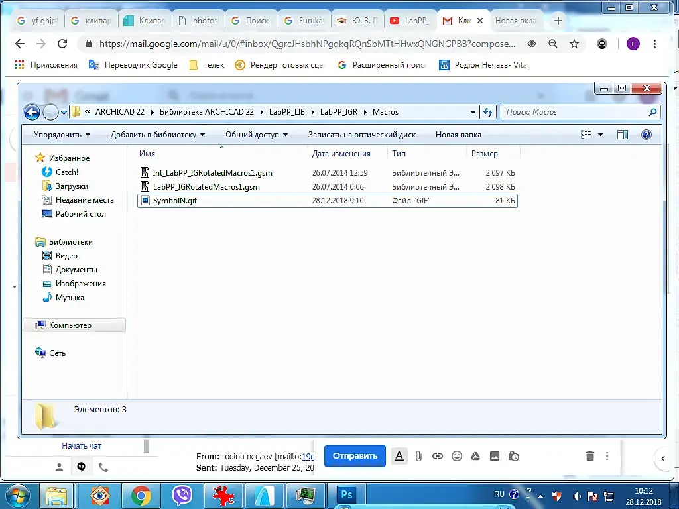Viewport: 679px width, 509px height.
Task: Click the insert photo icon in compose
Action: [x=495, y=456]
